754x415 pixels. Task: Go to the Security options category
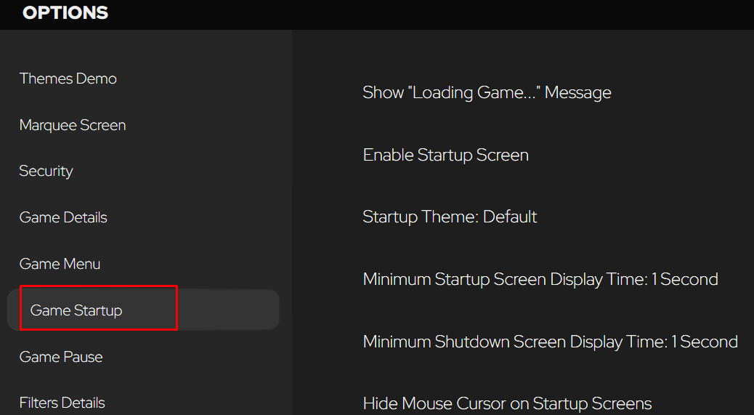pyautogui.click(x=46, y=172)
